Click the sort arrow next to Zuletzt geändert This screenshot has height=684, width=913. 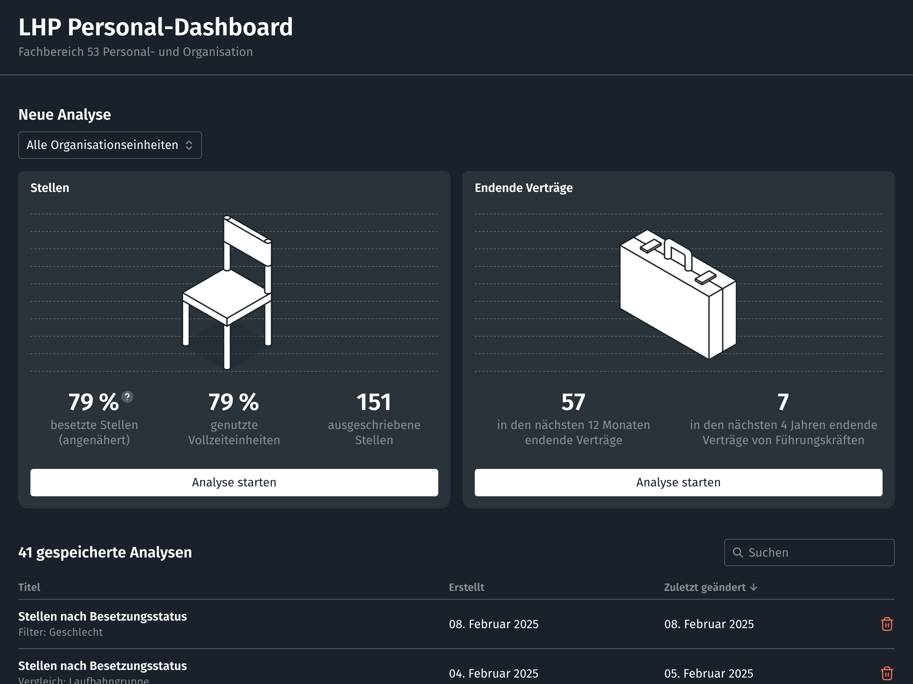(x=754, y=587)
